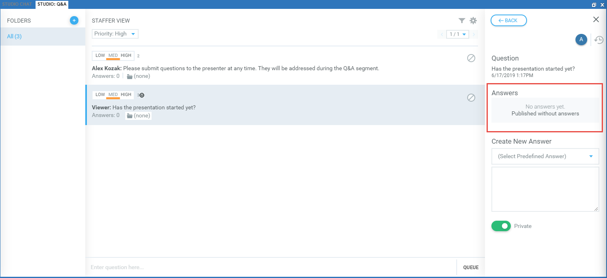Go to previous page arrow

(442, 34)
